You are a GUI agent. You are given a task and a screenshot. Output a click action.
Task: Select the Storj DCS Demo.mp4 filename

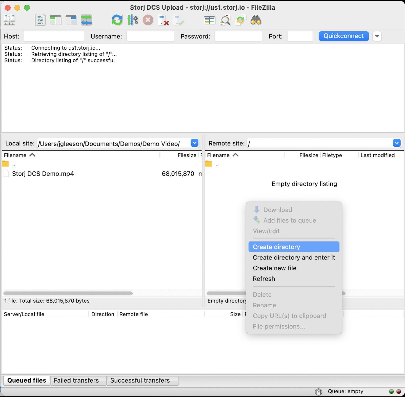point(43,174)
